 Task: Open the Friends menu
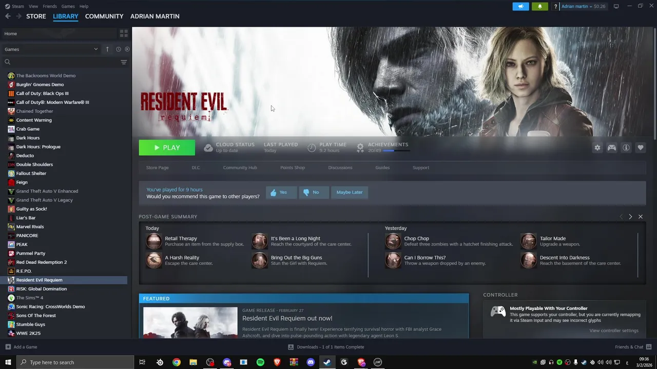tap(50, 6)
